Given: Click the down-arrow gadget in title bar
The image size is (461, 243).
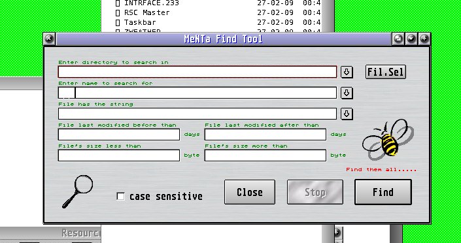Looking at the screenshot, I should coord(411,39).
